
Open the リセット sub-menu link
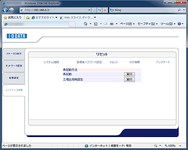coord(114,62)
